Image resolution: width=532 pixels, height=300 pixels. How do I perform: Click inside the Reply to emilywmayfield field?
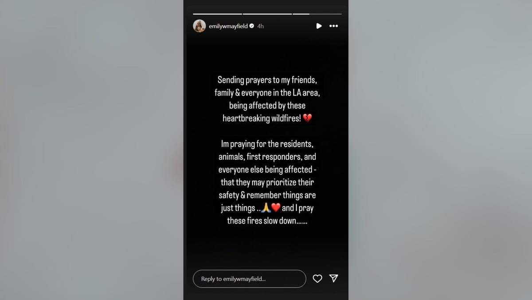tap(250, 279)
